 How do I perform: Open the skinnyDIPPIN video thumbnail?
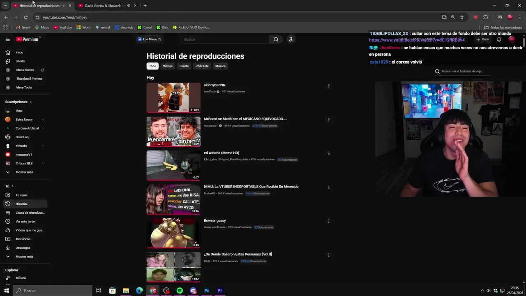click(x=173, y=98)
